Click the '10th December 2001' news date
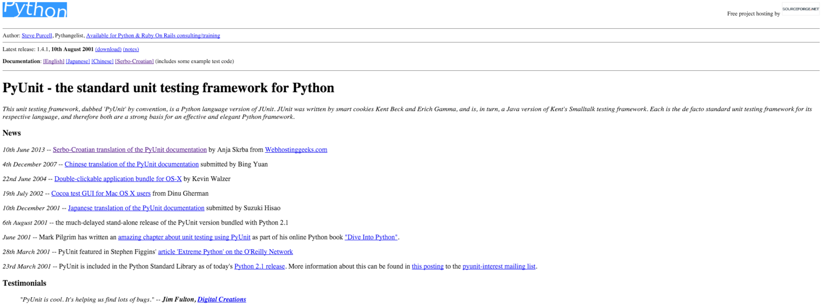The height and width of the screenshot is (305, 821). (x=31, y=208)
